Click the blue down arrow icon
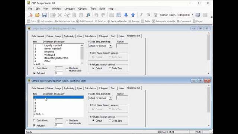Viewport: 238px width, 134px height. click(x=126, y=15)
